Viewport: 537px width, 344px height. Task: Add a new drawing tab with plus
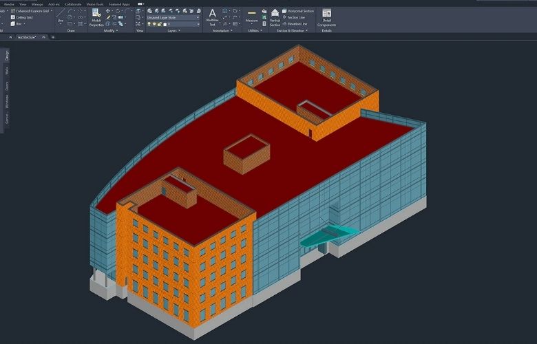click(53, 37)
